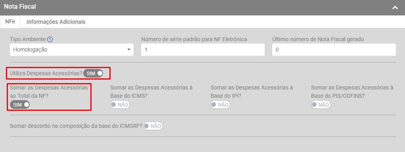The image size is (405, 152).
Task: Click the Último número de Nota Fiscal label
Action: pyautogui.click(x=318, y=39)
